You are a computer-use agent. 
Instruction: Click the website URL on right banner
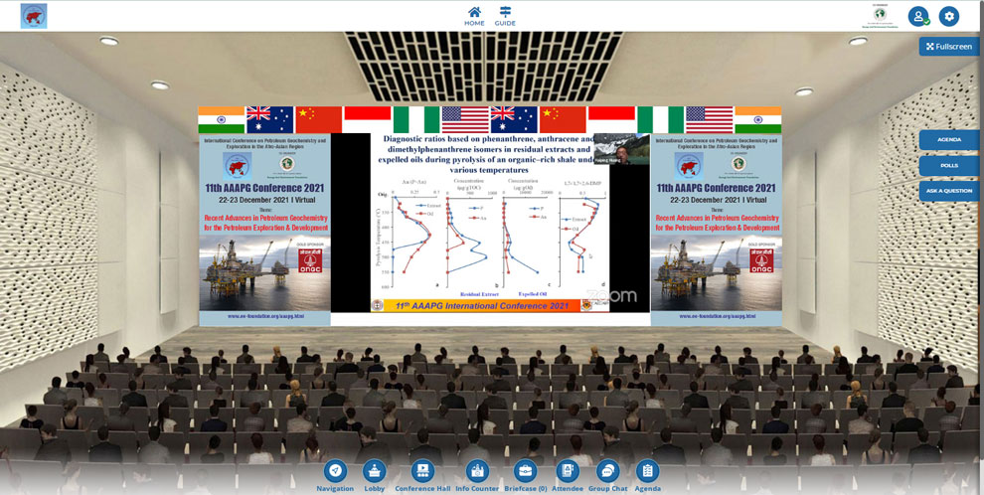[x=717, y=316]
